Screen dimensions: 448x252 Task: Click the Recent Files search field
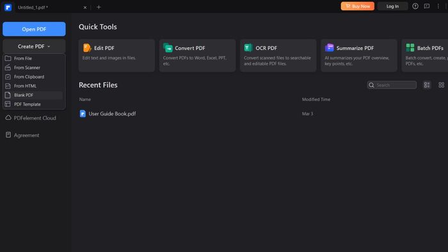(x=392, y=85)
